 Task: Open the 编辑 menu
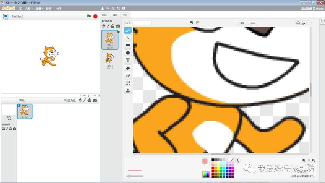(39, 8)
